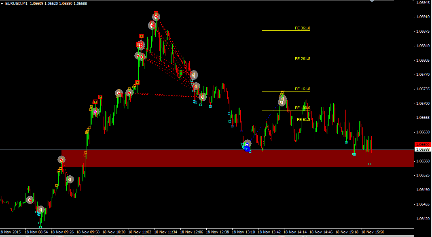The width and height of the screenshot is (432, 237).
Task: Open the chart menu triangle beside EURUSD,M1
Action: coord(2,4)
